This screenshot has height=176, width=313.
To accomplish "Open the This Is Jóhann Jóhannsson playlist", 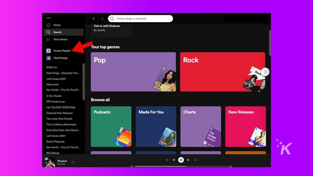I will coord(61,125).
